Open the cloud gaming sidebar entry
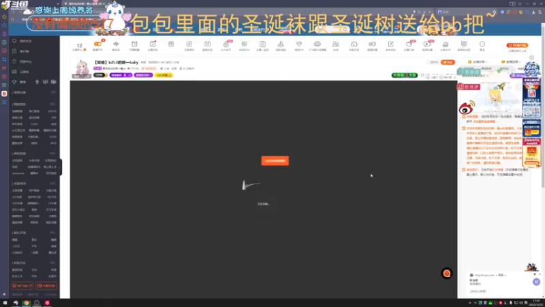The height and width of the screenshot is (307, 545). point(21,72)
